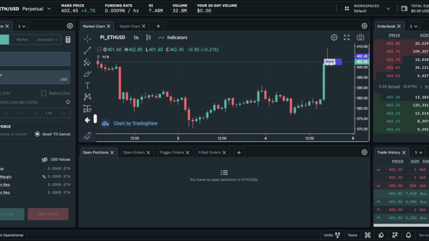Switch to the Trigger Orders tab
Screen dimensions: 429x241
pos(172,152)
